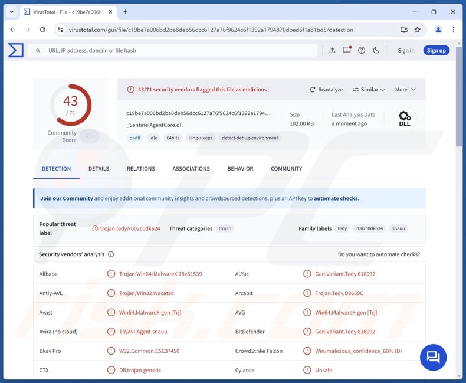Click the file name _SentinelAgentCore.dll
This screenshot has width=466, height=383.
[x=154, y=125]
